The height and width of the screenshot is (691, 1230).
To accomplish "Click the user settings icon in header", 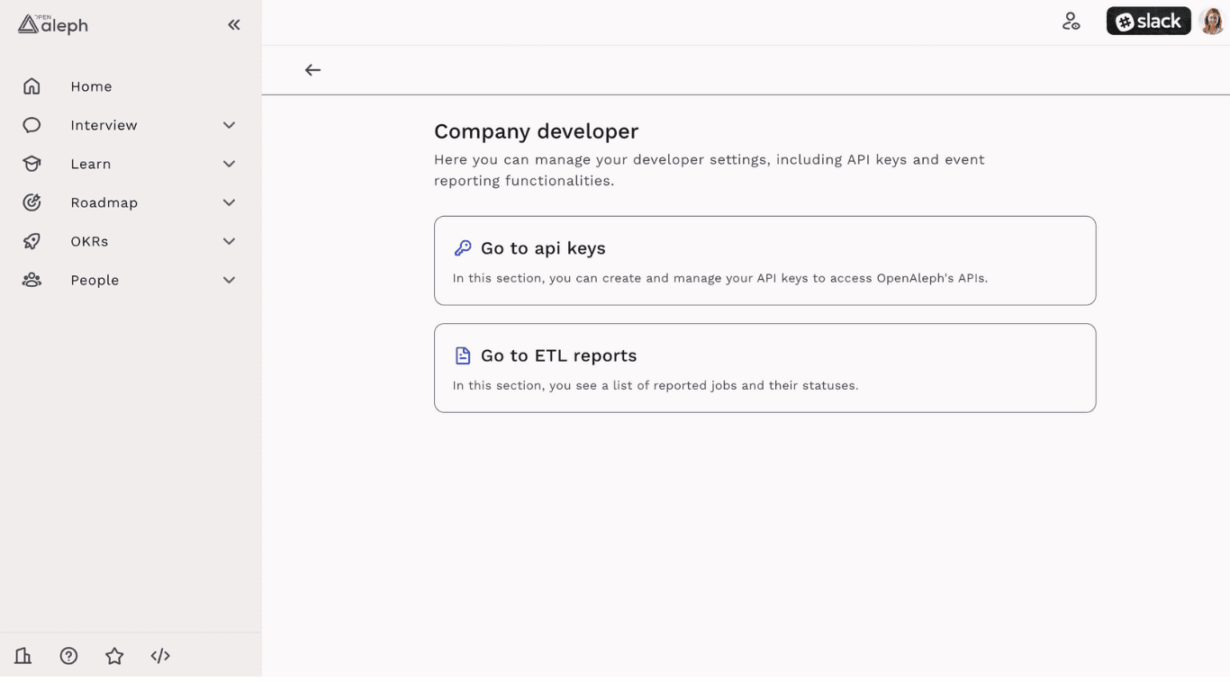I will coord(1071,22).
